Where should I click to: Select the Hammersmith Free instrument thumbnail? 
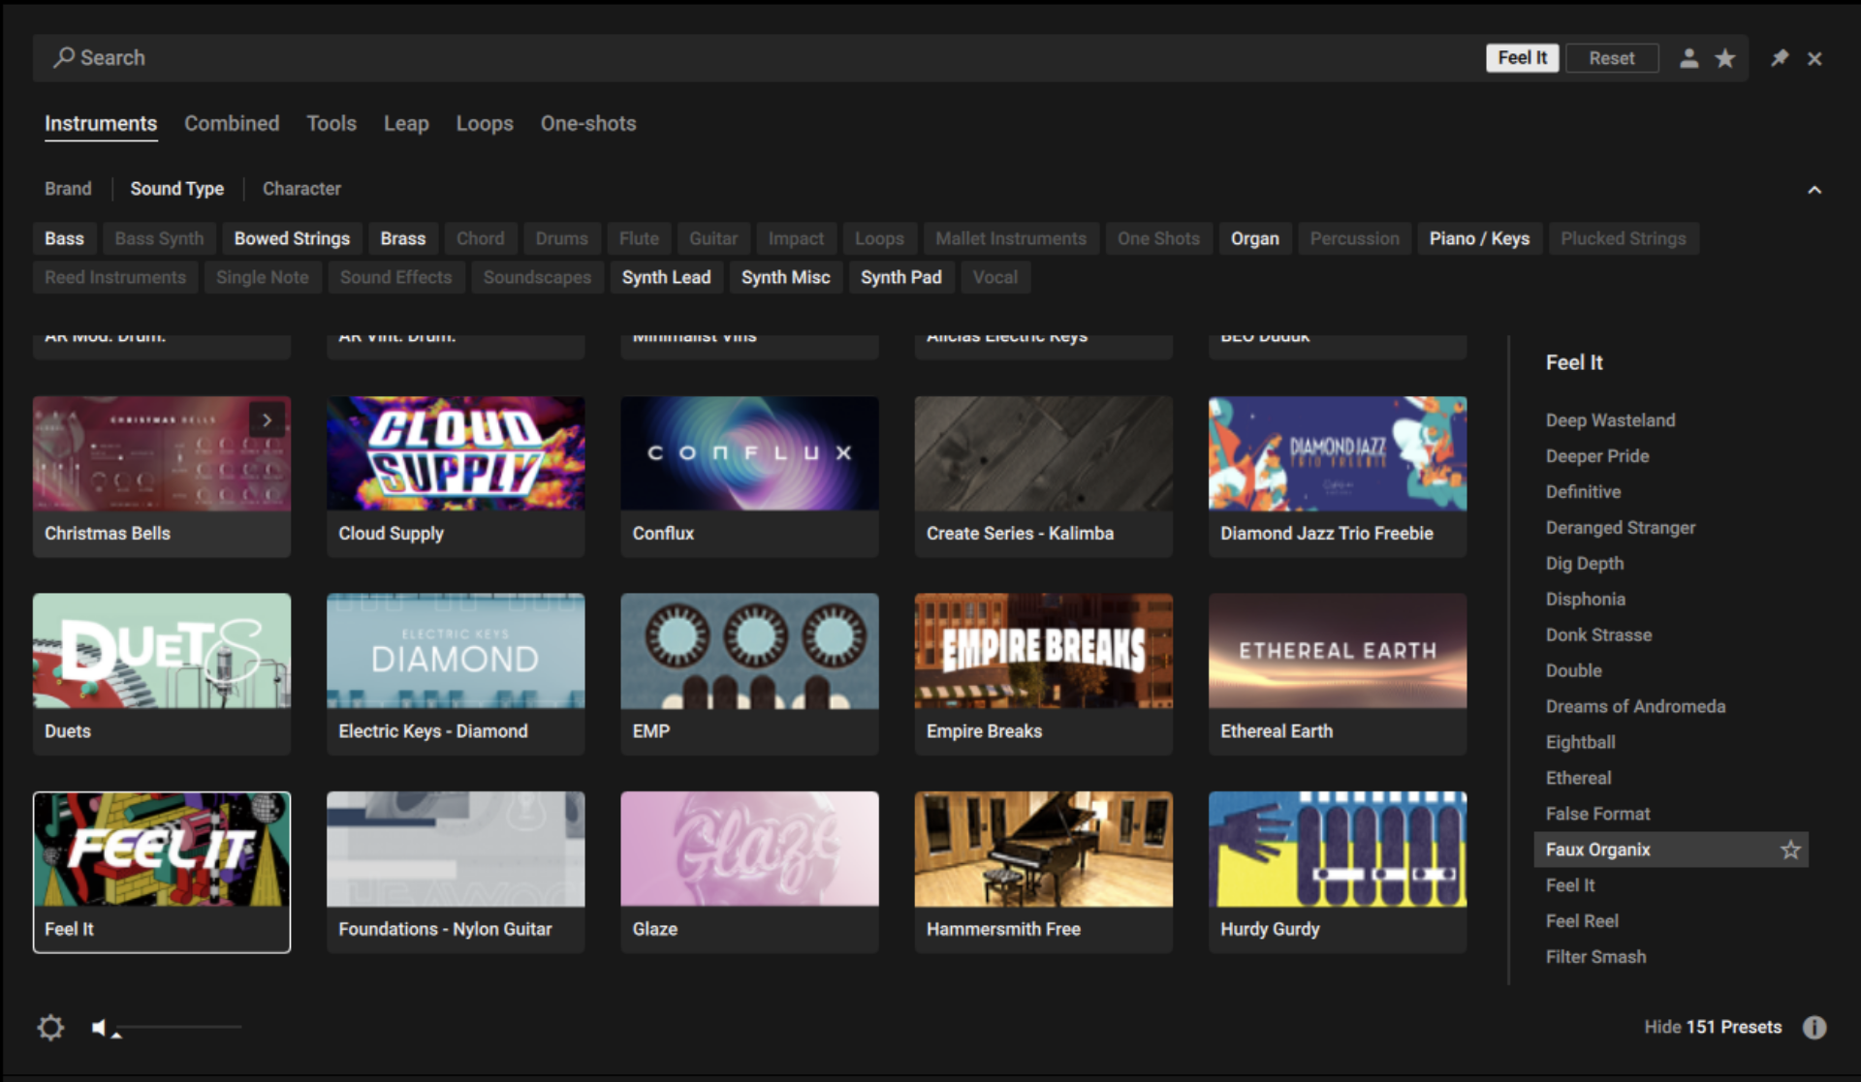click(x=1043, y=850)
